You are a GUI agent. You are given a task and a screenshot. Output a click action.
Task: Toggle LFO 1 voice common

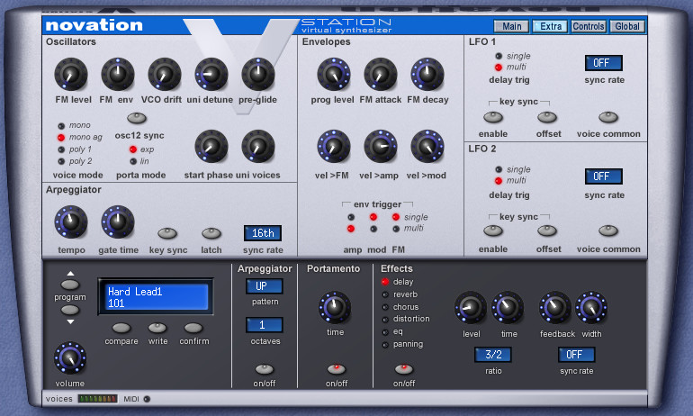(x=608, y=117)
